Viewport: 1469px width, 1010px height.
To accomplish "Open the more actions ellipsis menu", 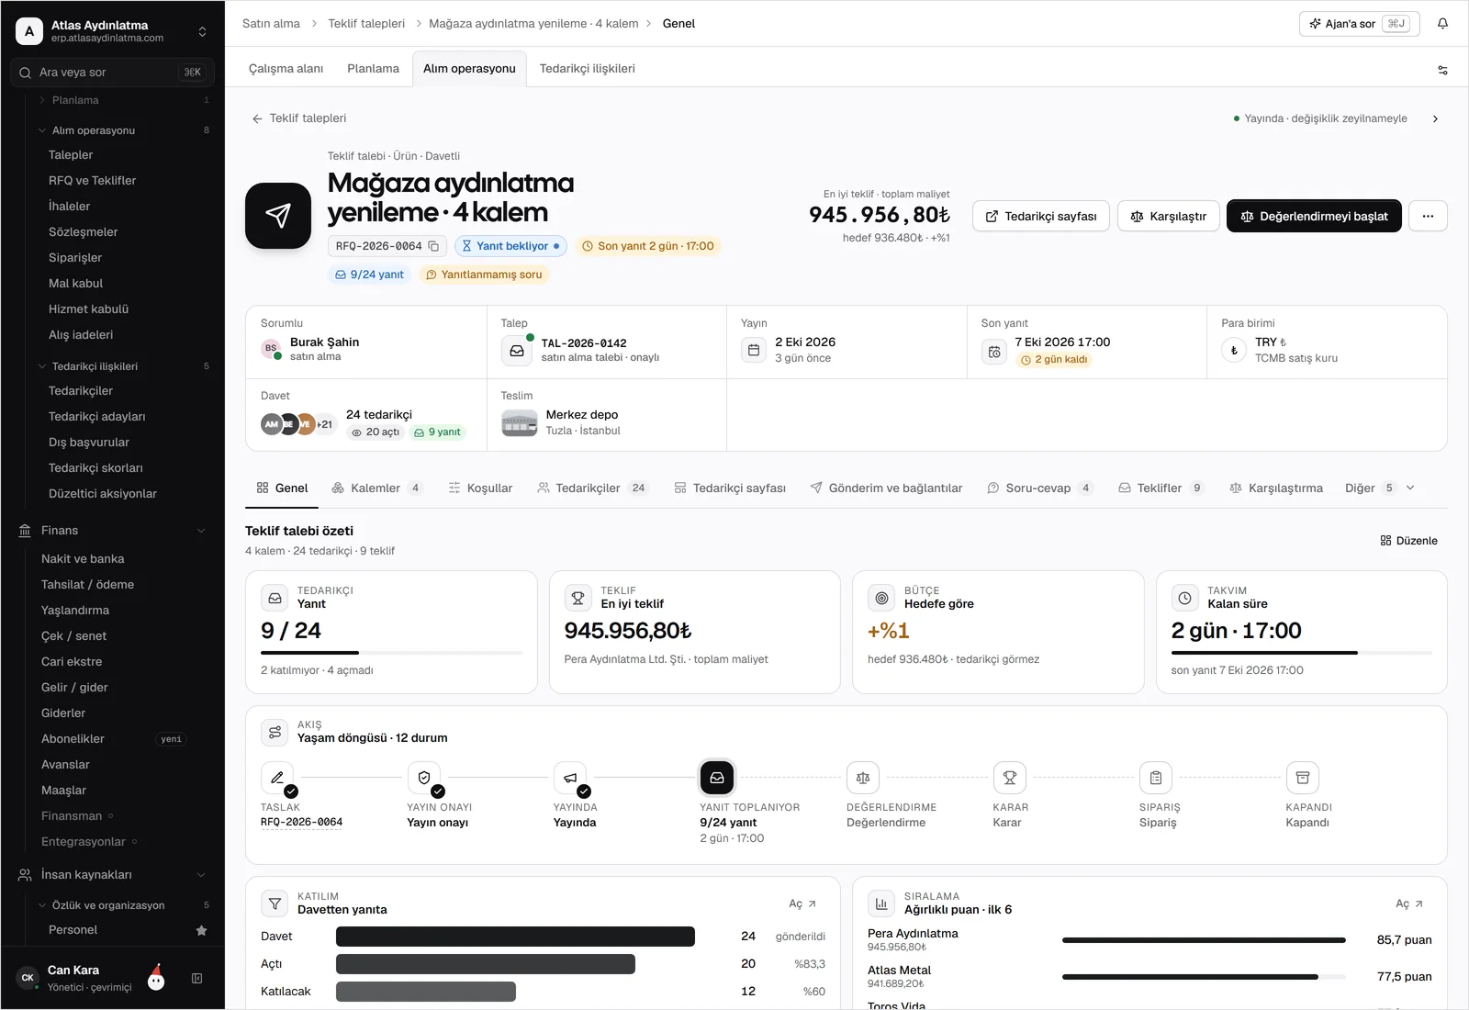I will tap(1428, 216).
